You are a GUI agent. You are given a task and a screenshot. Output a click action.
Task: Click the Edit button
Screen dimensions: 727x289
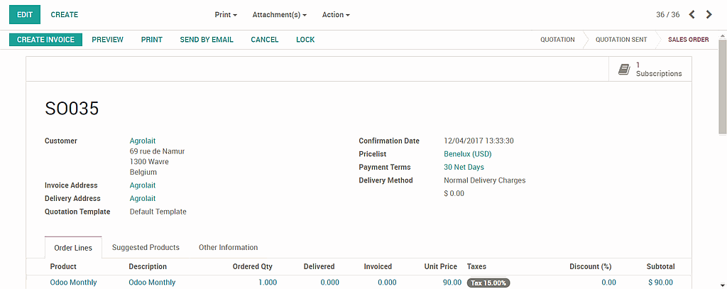pos(25,14)
